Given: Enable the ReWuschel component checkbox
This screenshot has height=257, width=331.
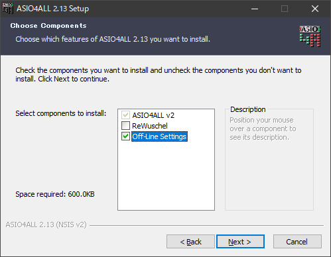Looking at the screenshot, I should point(125,126).
